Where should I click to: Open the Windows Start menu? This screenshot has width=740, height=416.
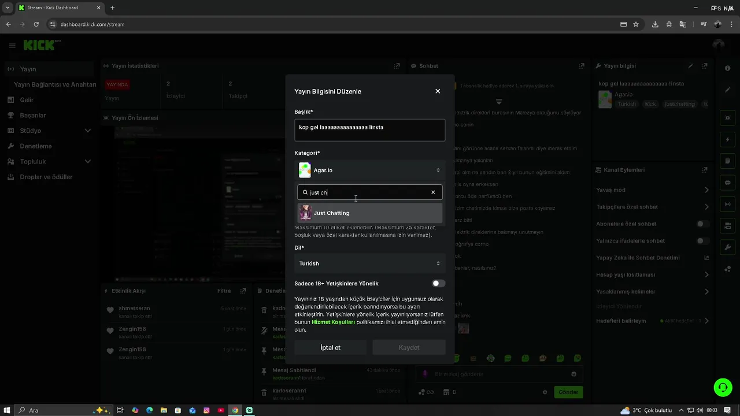[x=8, y=410]
